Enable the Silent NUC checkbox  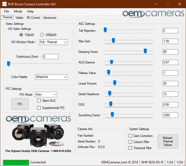(39, 101)
